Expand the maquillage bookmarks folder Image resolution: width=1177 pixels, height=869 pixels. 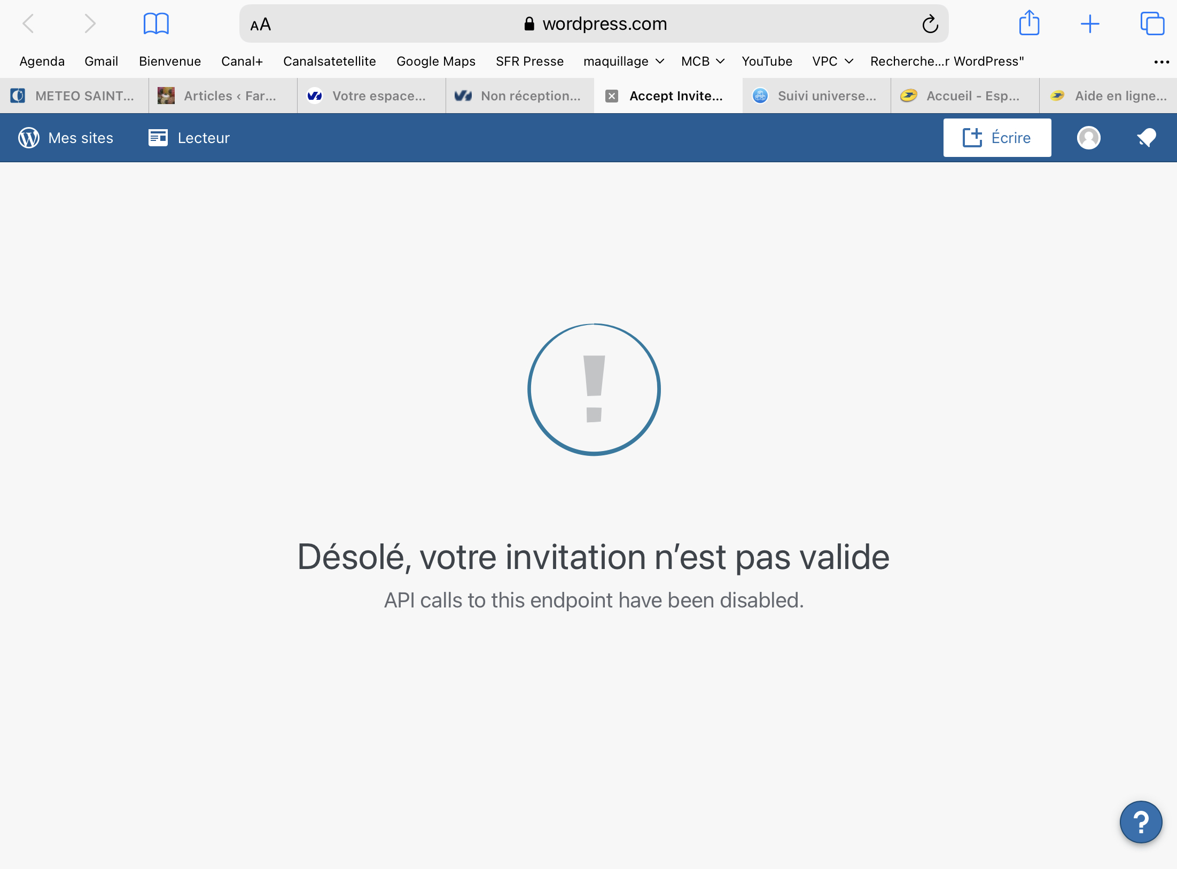[x=623, y=61]
